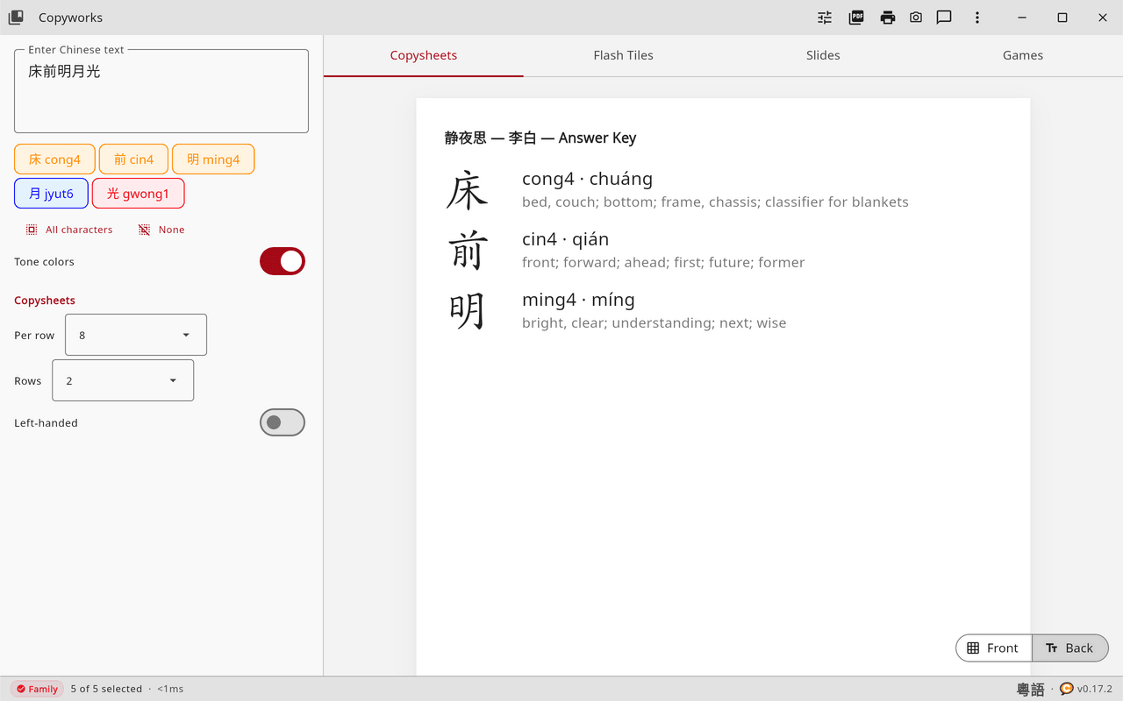The image size is (1123, 701).
Task: Click the 粵語 language indicator in status bar
Action: coord(1031,690)
